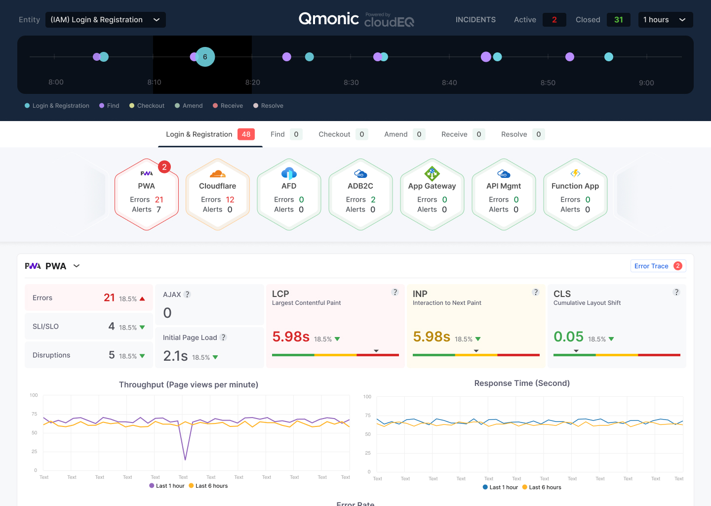Select the Find tab
This screenshot has height=506, width=711.
[286, 134]
